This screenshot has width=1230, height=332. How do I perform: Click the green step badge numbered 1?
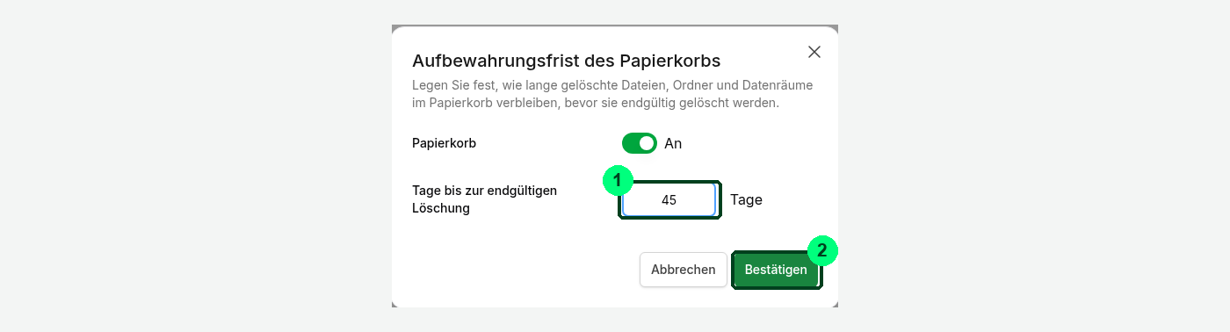pyautogui.click(x=618, y=180)
